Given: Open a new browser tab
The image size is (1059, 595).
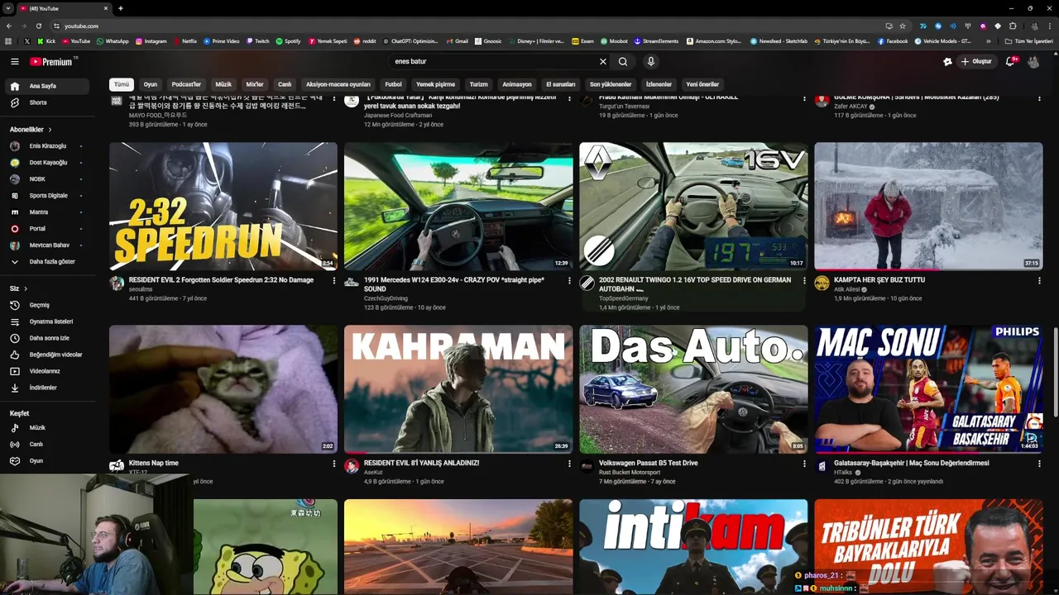Looking at the screenshot, I should (x=121, y=8).
